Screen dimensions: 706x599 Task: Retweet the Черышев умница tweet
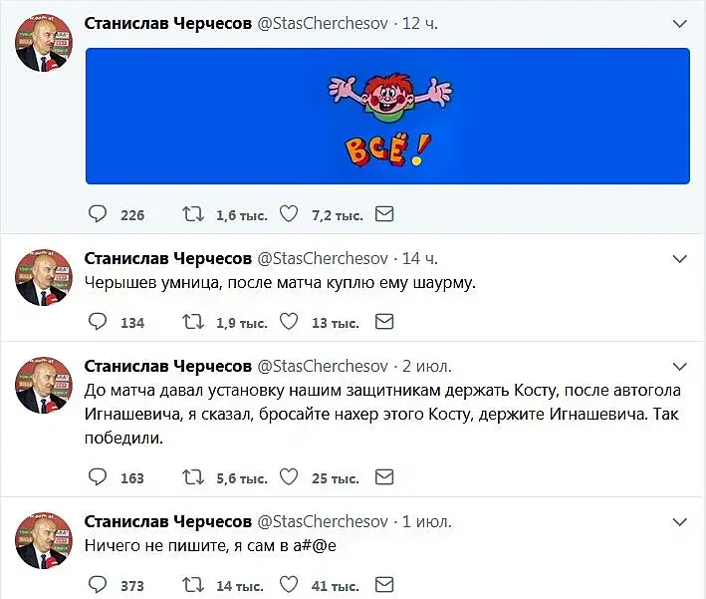pyautogui.click(x=191, y=322)
